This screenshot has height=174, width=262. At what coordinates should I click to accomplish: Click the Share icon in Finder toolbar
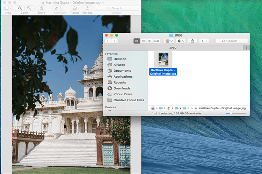[x=192, y=41]
